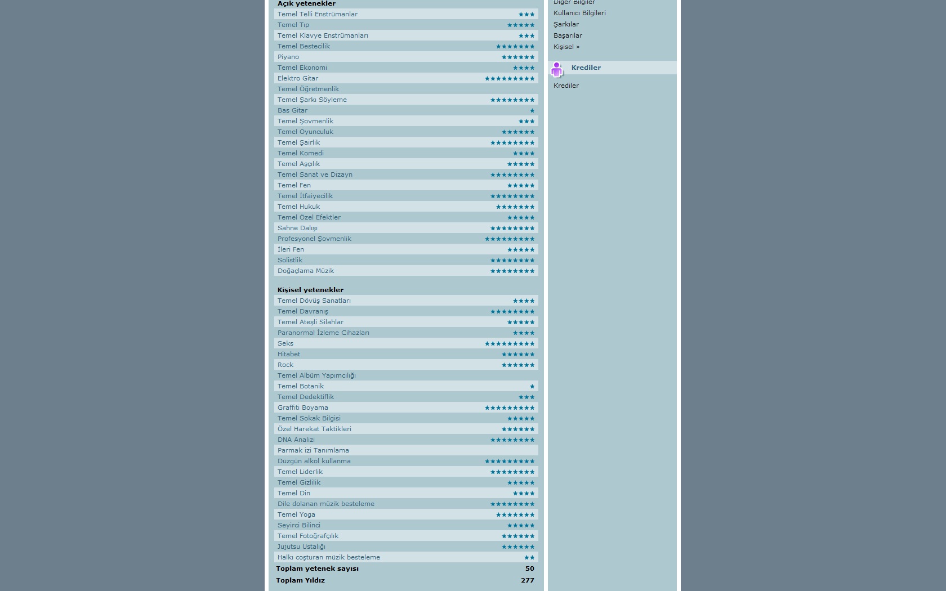Screen dimensions: 946x591
Task: Select the Temel Tıp skill row
Action: coord(293,25)
